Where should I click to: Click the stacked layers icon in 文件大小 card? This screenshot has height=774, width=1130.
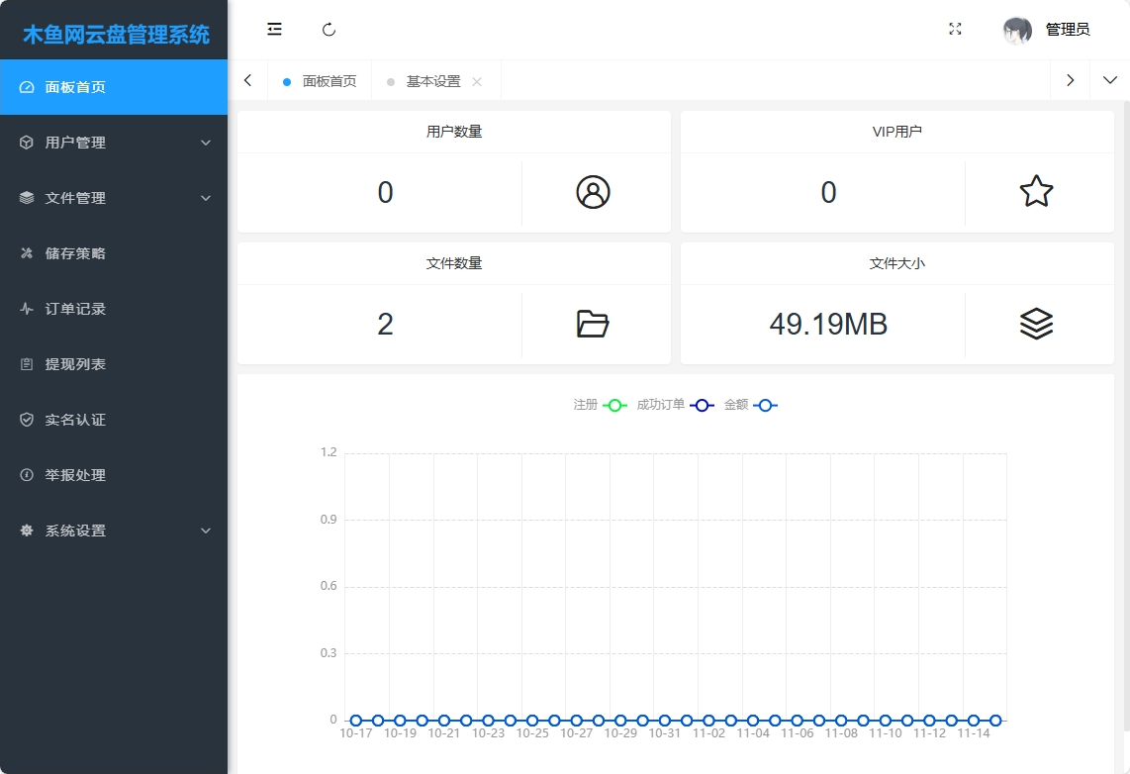(x=1036, y=325)
